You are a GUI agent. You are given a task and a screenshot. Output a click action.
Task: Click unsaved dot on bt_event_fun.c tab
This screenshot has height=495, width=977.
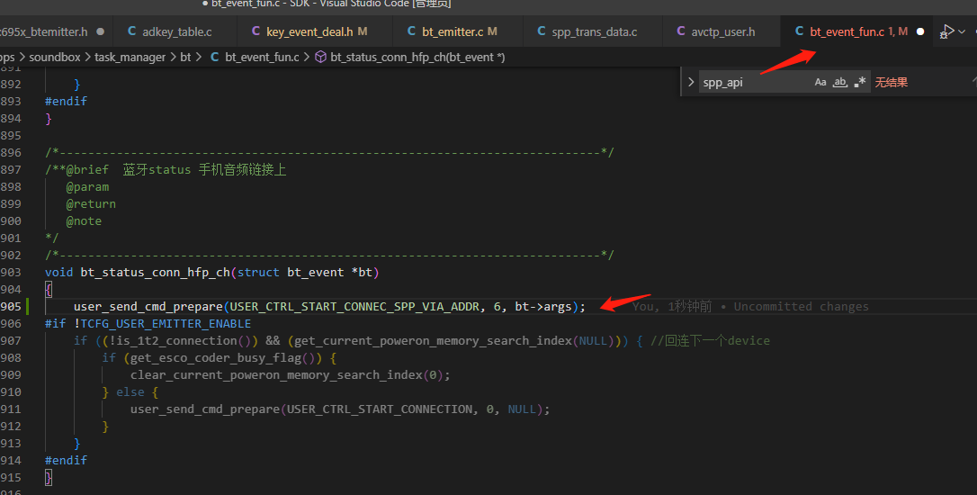coord(920,31)
